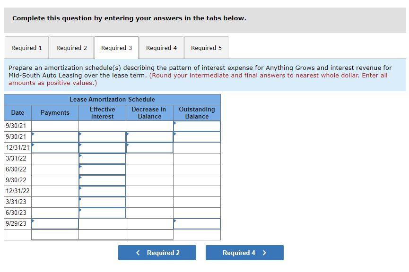Click the Required 4 navigation button
Image resolution: width=409 pixels, height=272 pixels.
click(244, 253)
